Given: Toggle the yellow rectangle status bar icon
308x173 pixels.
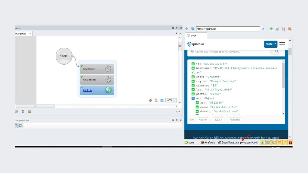Looking at the screenshot, I should click(x=279, y=143).
